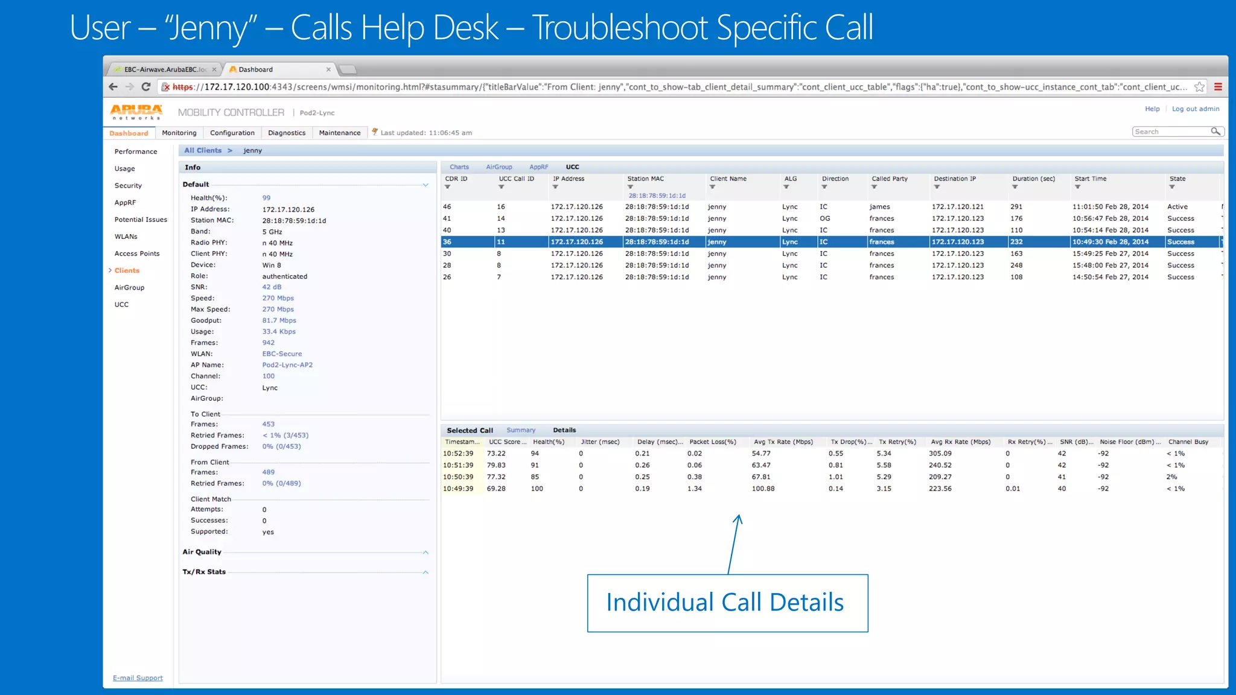Reload the page with the refresh icon
This screenshot has height=695, width=1236.
point(146,87)
